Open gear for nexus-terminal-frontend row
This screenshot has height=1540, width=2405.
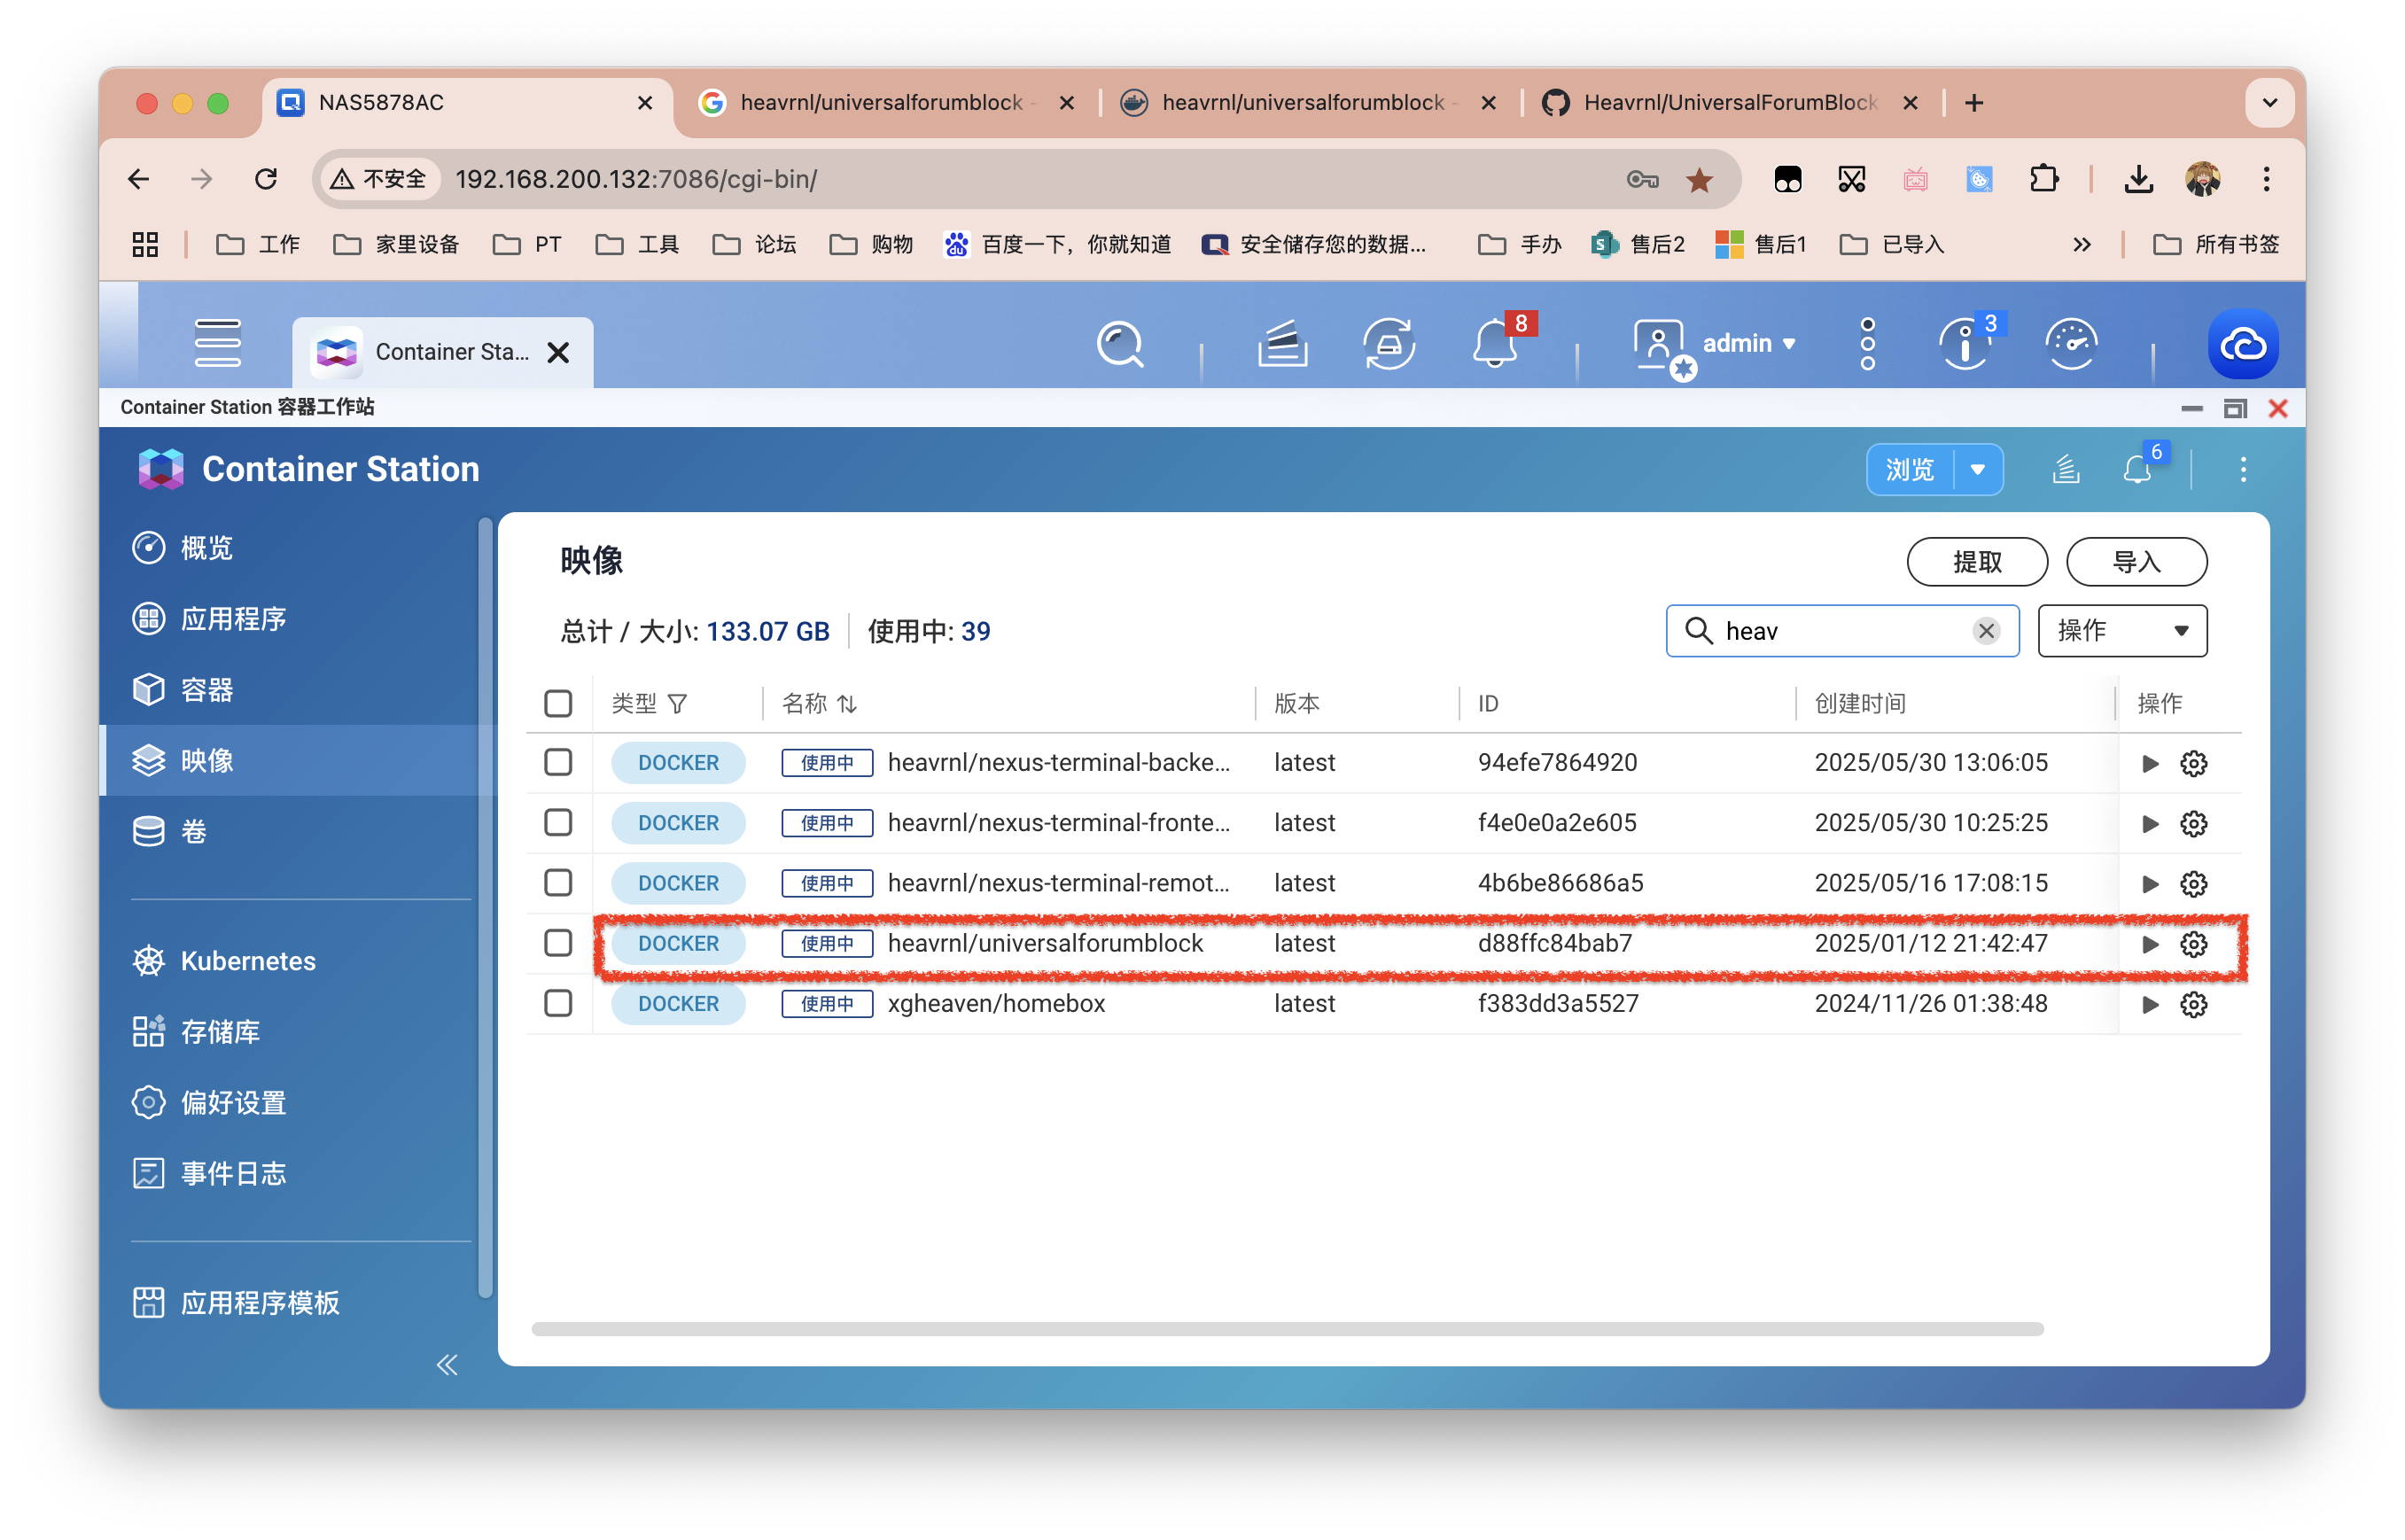2194,824
